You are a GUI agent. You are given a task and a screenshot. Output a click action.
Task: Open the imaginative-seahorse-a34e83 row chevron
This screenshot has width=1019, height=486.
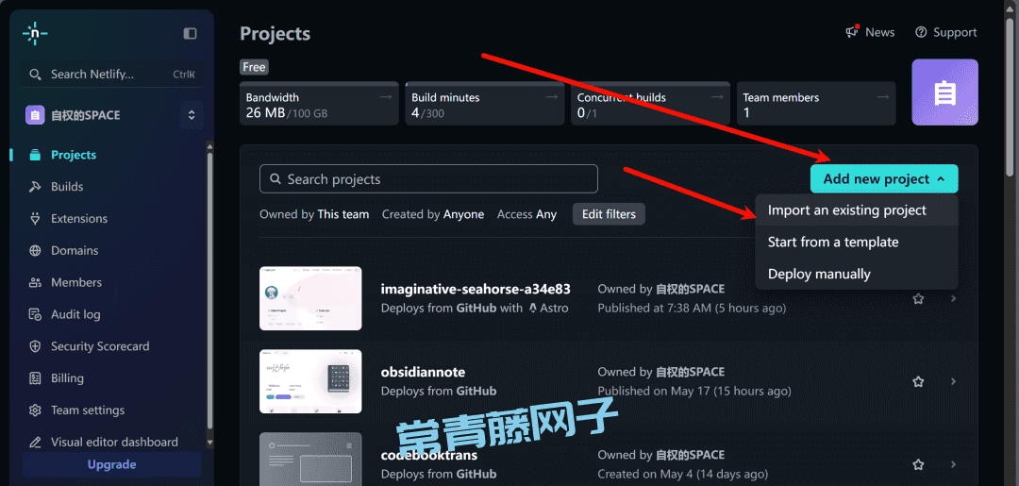click(x=953, y=298)
